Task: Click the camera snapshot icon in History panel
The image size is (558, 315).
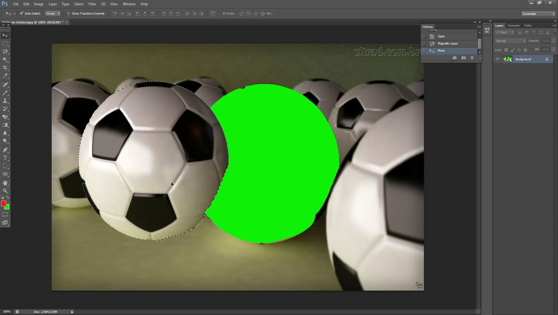Action: coord(464,58)
